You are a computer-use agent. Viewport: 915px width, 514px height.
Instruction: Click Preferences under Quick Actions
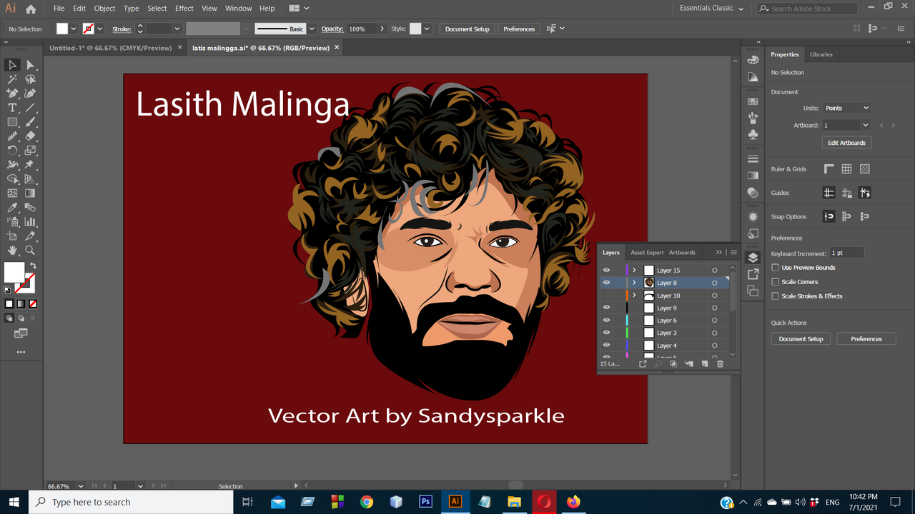pyautogui.click(x=866, y=339)
